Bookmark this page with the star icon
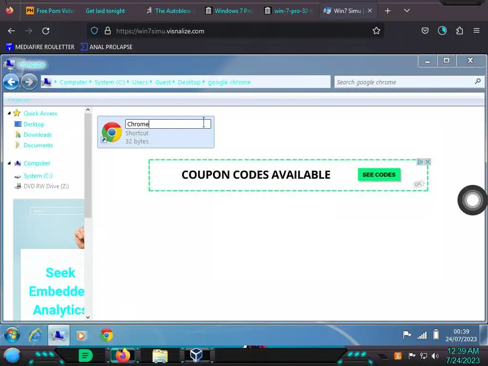This screenshot has width=488, height=366. point(376,31)
